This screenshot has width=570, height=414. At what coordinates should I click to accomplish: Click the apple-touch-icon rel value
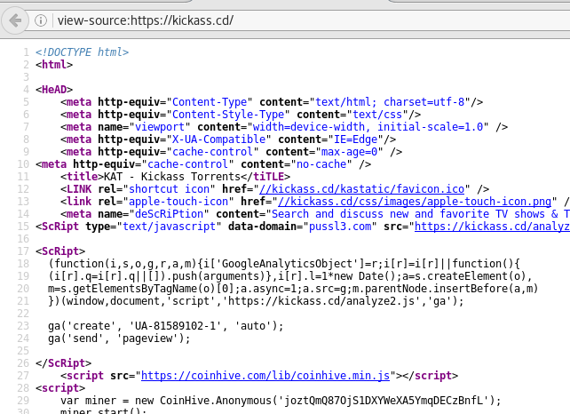click(x=178, y=202)
